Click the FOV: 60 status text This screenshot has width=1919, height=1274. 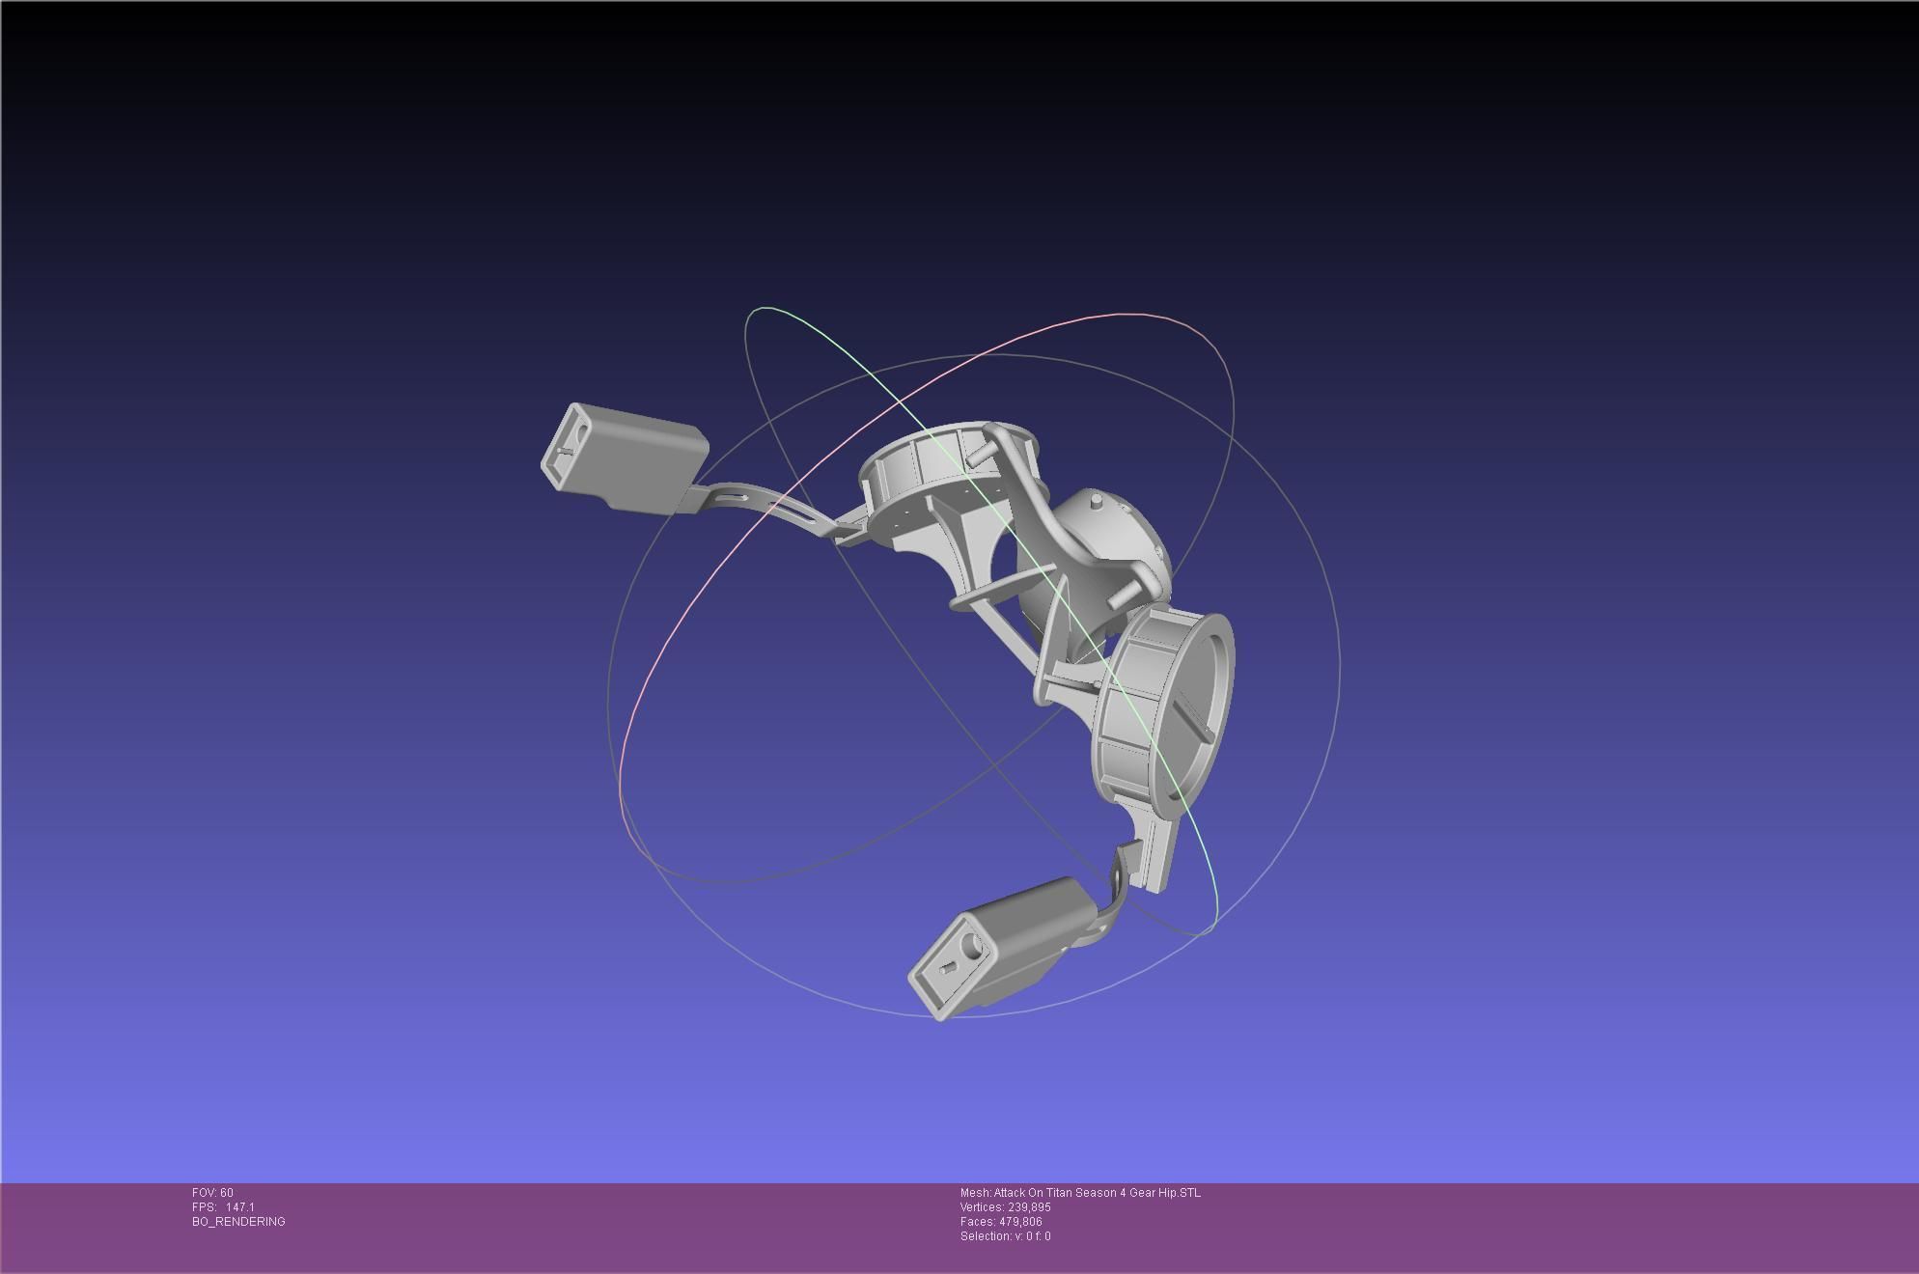tap(212, 1193)
